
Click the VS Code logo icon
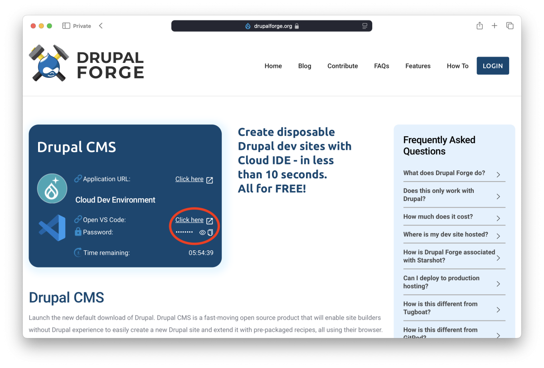[x=52, y=228]
